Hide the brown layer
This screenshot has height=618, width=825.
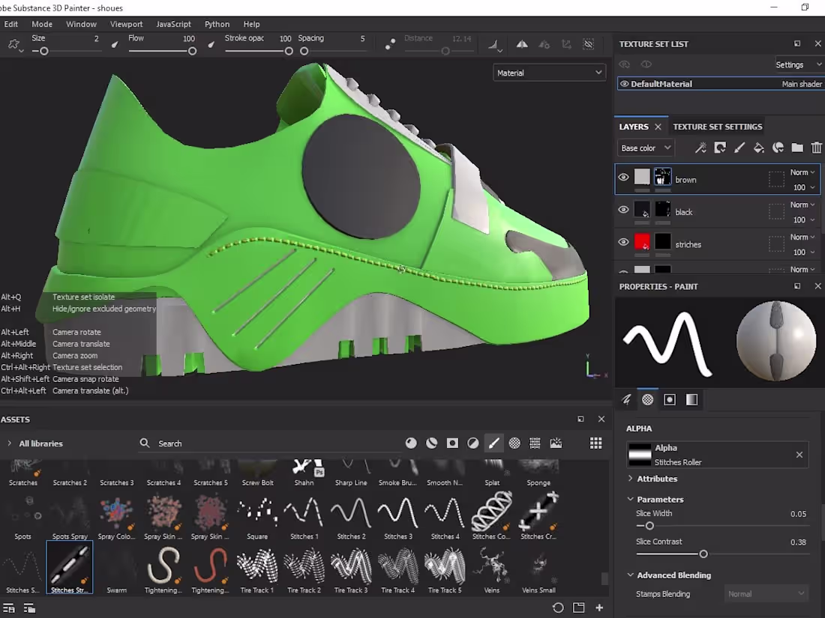[623, 178]
